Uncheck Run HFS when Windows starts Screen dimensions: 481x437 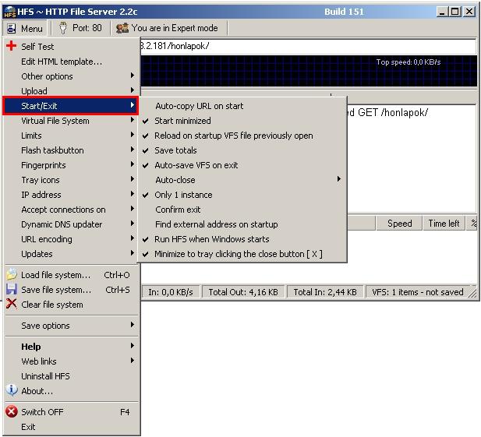(242, 239)
